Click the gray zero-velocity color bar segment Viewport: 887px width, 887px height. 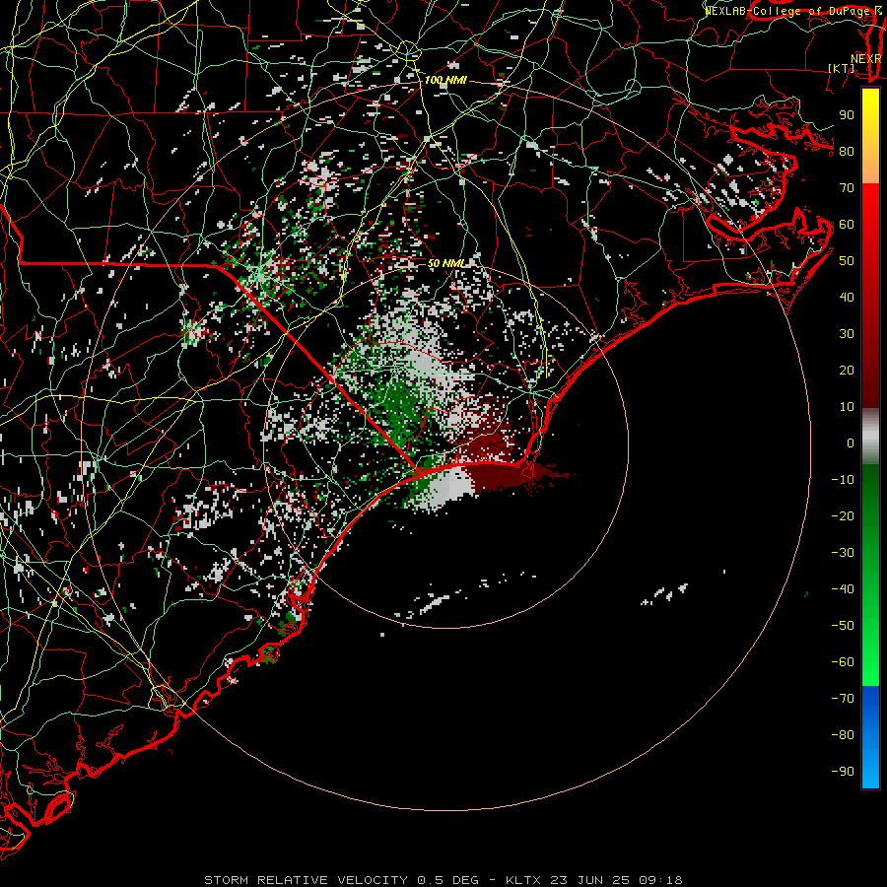pyautogui.click(x=870, y=437)
